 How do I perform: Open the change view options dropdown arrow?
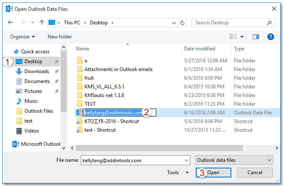click(242, 37)
